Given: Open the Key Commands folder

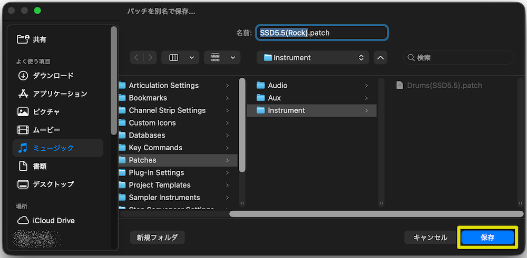Looking at the screenshot, I should (178, 148).
